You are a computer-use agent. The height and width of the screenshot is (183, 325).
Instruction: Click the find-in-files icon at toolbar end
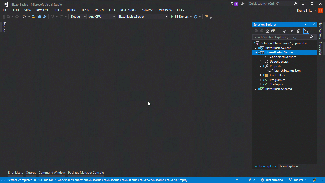206,17
